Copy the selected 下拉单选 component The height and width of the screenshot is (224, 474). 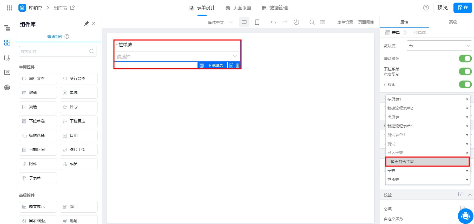point(231,65)
